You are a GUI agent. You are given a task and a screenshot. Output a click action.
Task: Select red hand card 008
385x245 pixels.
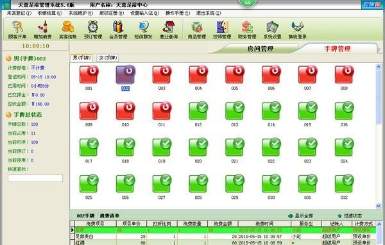344,74
